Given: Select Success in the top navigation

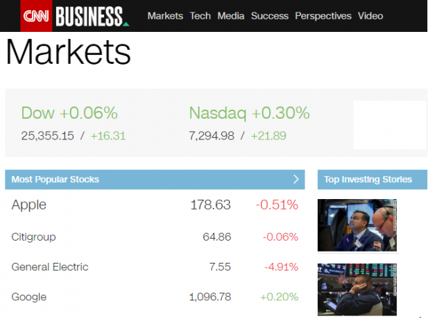Looking at the screenshot, I should (269, 16).
